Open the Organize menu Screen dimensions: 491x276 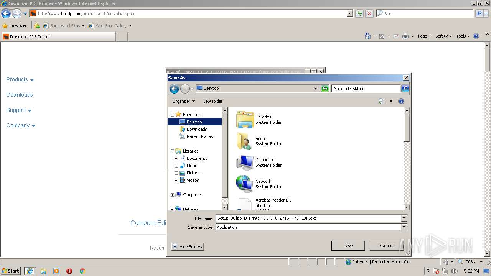183,101
